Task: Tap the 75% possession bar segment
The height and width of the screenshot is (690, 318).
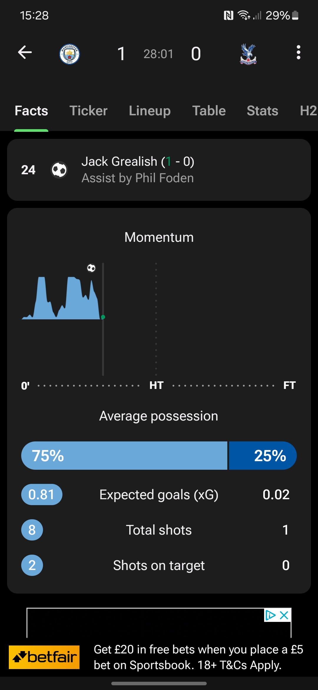Action: point(124,456)
